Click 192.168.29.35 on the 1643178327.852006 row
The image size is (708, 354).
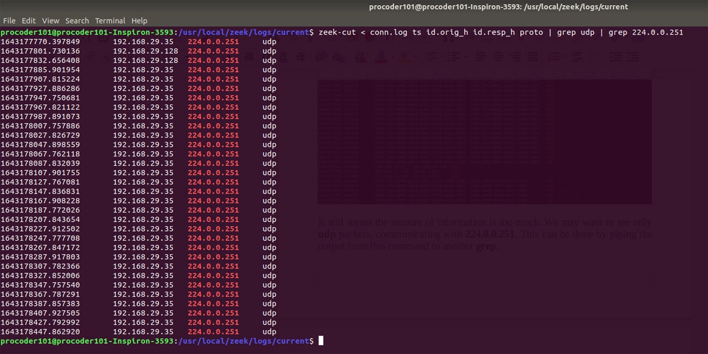[143, 275]
